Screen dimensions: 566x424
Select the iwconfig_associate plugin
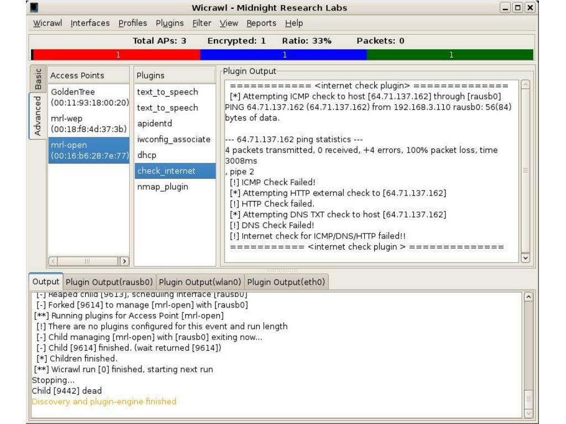(175, 140)
